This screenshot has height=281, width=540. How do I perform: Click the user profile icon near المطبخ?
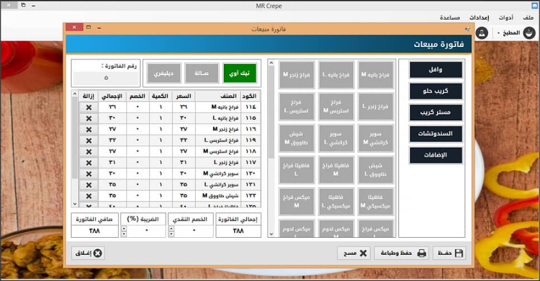click(482, 33)
